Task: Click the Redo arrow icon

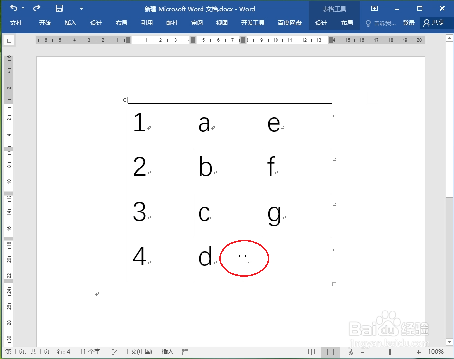Action: point(36,8)
